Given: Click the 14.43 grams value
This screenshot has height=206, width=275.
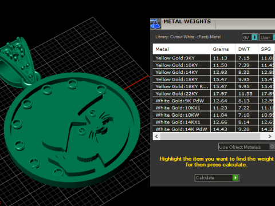Looking at the screenshot, I should click(x=220, y=129).
